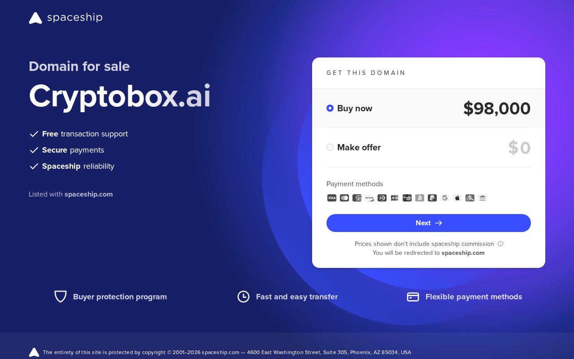Click the bank transfer payment icon
Viewport: 574px width, 359px height.
coord(483,198)
